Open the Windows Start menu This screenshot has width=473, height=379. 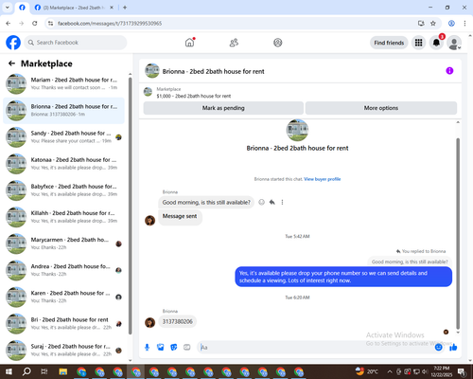[9, 371]
